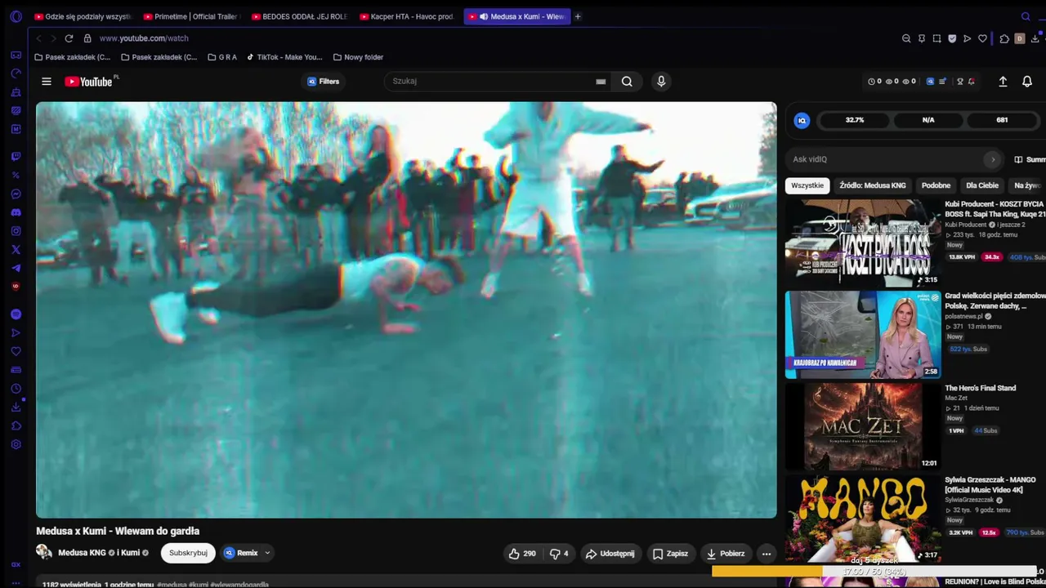
Task: Select the Wszystkie filter chip
Action: click(x=807, y=185)
